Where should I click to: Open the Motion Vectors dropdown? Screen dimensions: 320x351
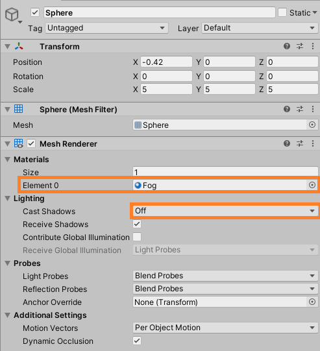point(225,328)
